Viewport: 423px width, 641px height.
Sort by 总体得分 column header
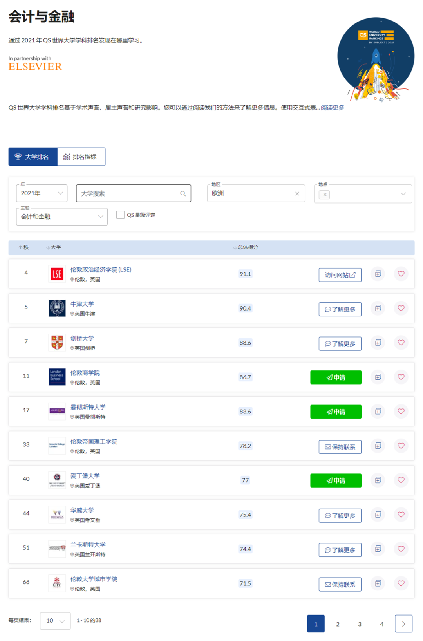pos(246,247)
